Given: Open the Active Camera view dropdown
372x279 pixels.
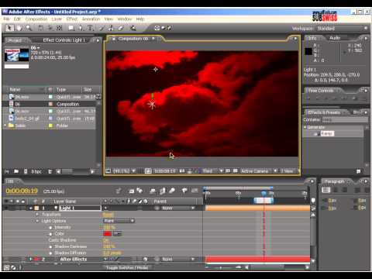Looking at the screenshot, I should (x=259, y=171).
